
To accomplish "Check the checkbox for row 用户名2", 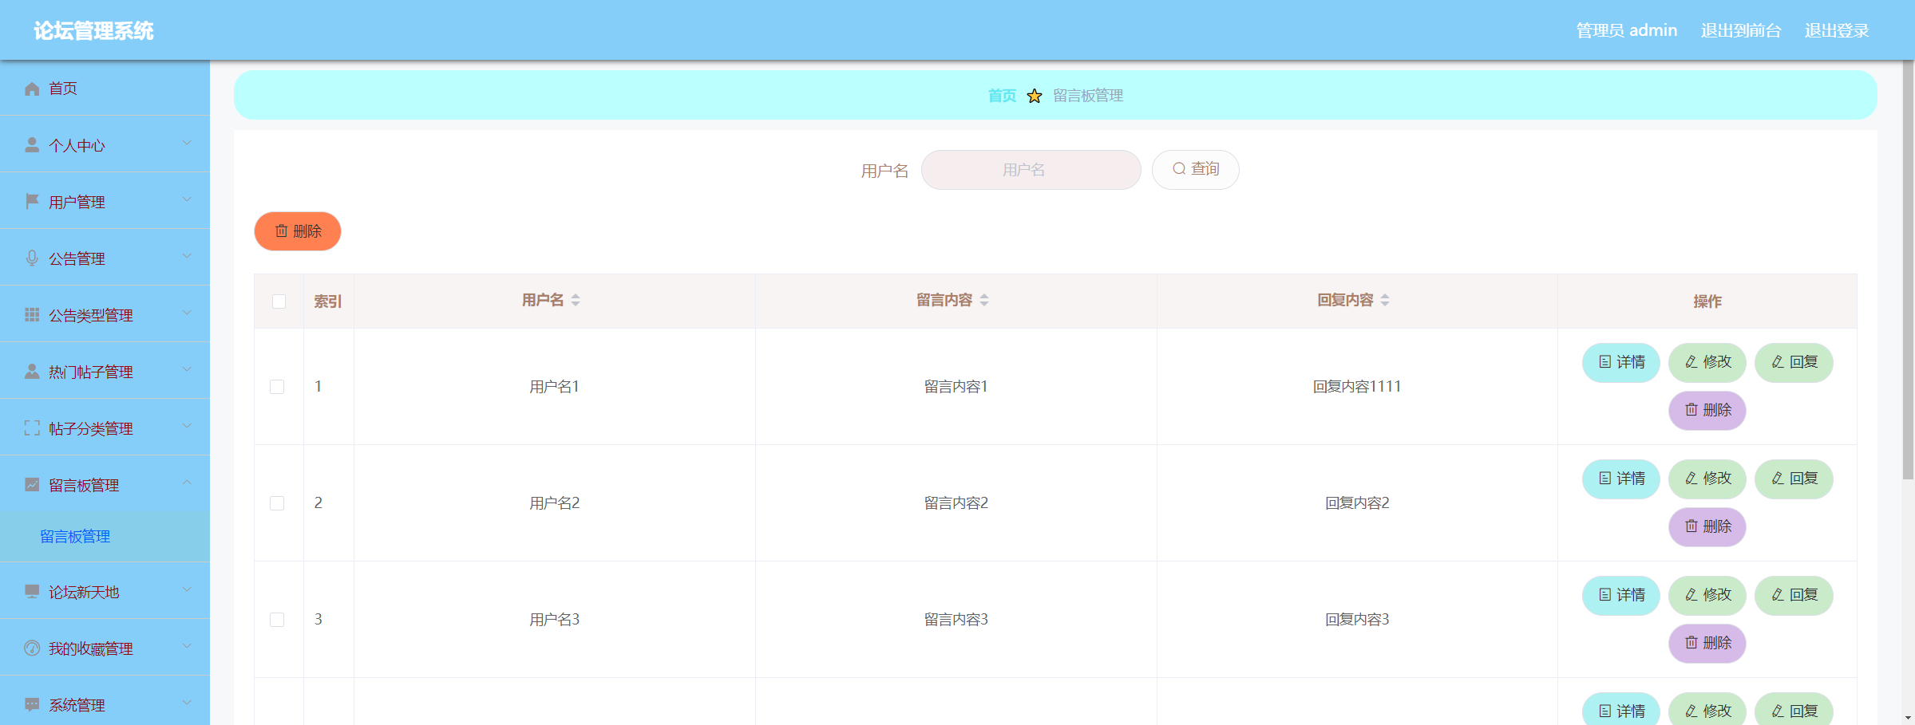I will point(277,503).
